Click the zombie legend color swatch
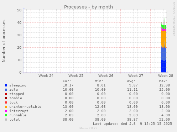The height and width of the screenshot is (132, 177). [x=6, y=98]
